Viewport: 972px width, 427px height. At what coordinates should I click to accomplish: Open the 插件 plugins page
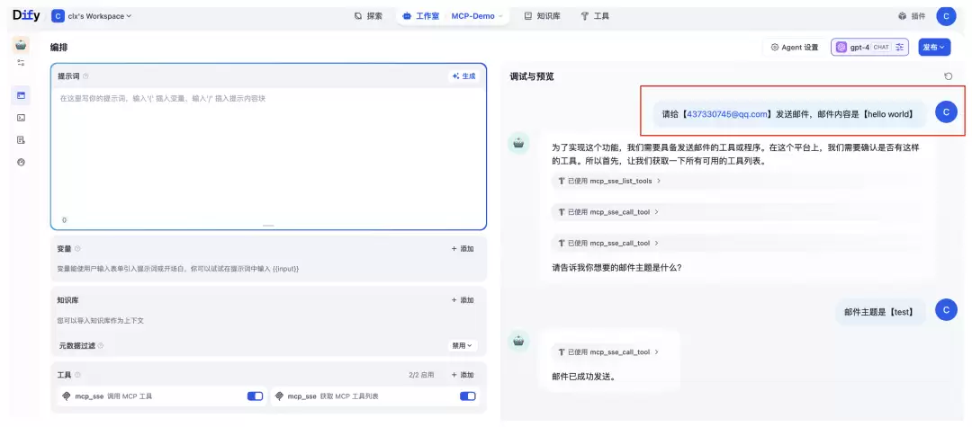[912, 16]
